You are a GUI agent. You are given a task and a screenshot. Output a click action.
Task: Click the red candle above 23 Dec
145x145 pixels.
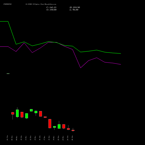pyautogui.click(x=64, y=126)
